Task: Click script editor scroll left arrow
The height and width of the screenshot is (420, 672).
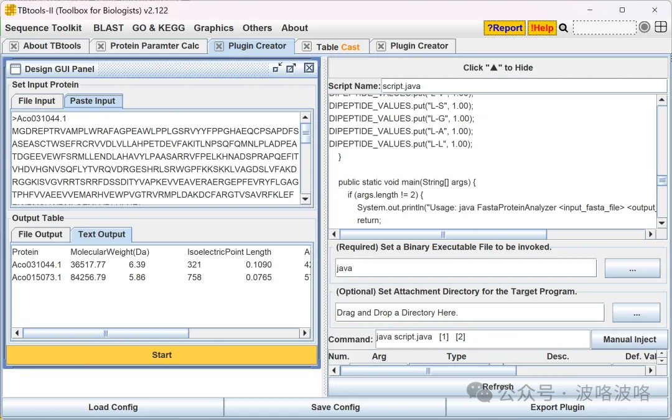Action: pos(334,234)
